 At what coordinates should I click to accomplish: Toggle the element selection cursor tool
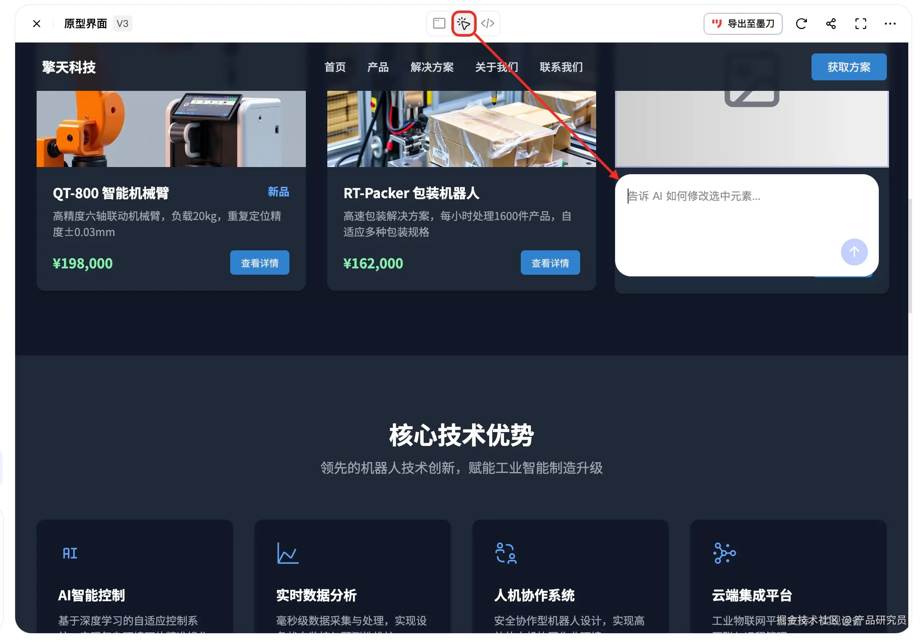463,24
